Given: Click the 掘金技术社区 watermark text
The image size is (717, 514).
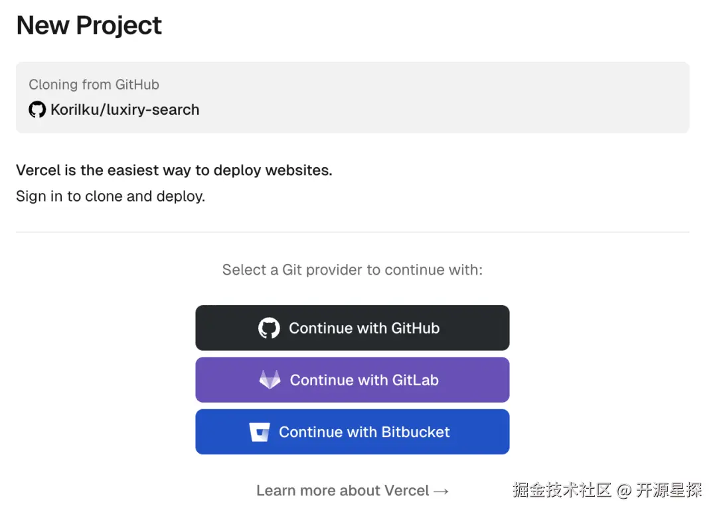Looking at the screenshot, I should coord(562,490).
